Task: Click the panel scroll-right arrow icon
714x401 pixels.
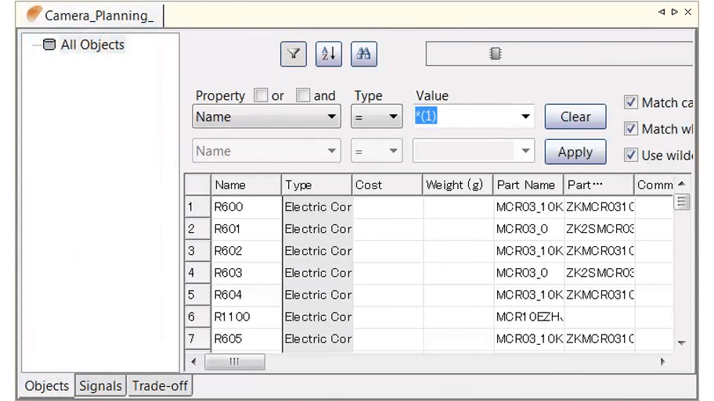Action: [674, 12]
